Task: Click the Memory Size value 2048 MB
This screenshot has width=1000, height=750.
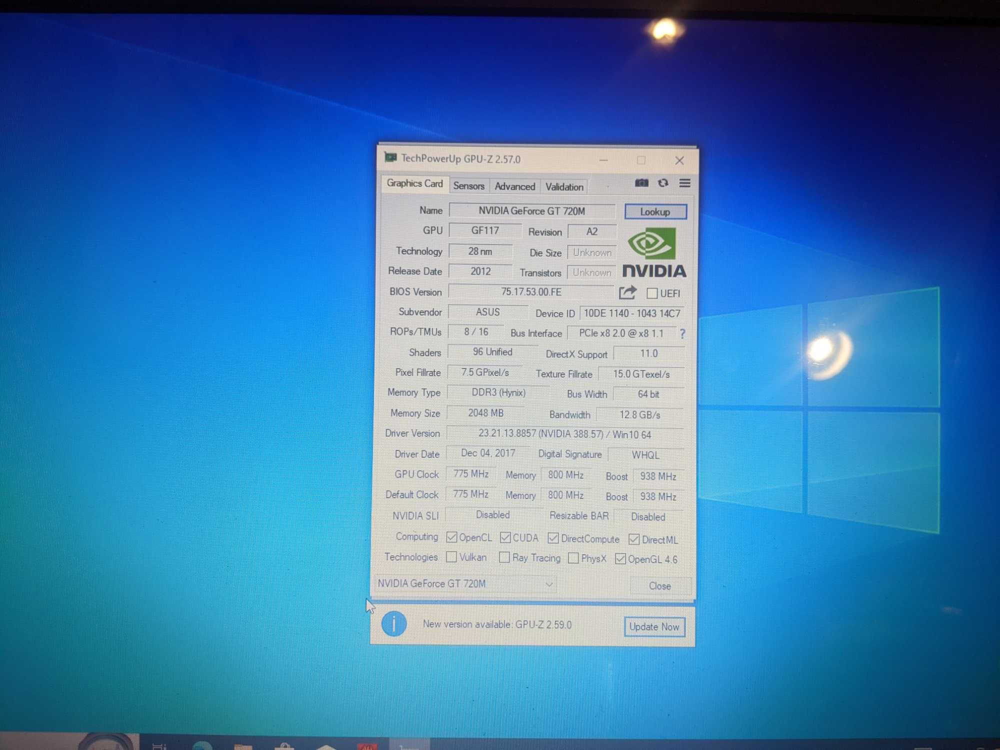Action: (485, 413)
